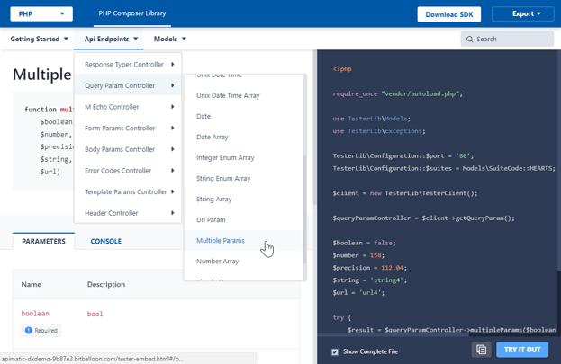
Task: Click the $precision = 112.04 code line
Action: [x=369, y=268]
